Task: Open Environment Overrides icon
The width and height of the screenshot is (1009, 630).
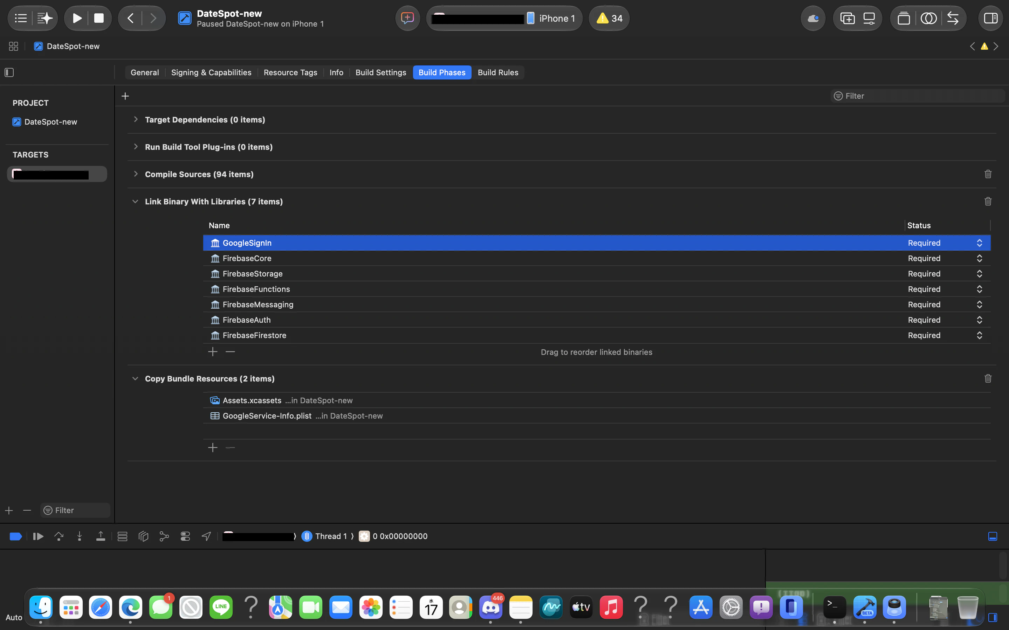Action: pos(185,536)
